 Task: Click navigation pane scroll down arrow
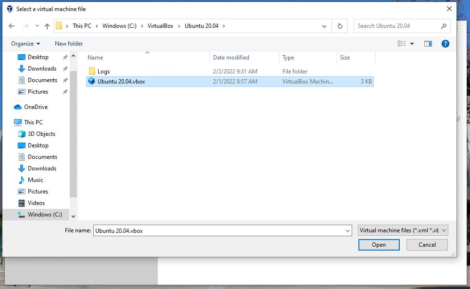(74, 217)
